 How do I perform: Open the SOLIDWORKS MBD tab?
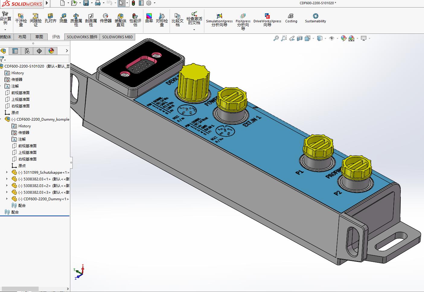pos(117,37)
